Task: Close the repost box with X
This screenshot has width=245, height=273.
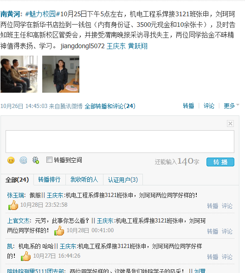Action: tap(230, 123)
